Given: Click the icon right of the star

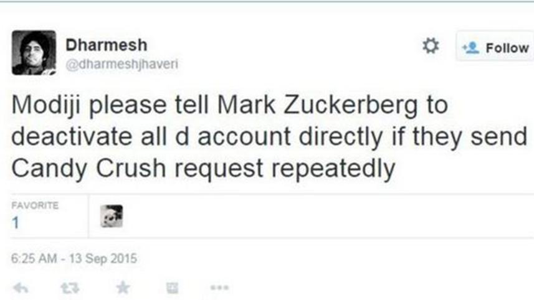Looking at the screenshot, I should 172,287.
